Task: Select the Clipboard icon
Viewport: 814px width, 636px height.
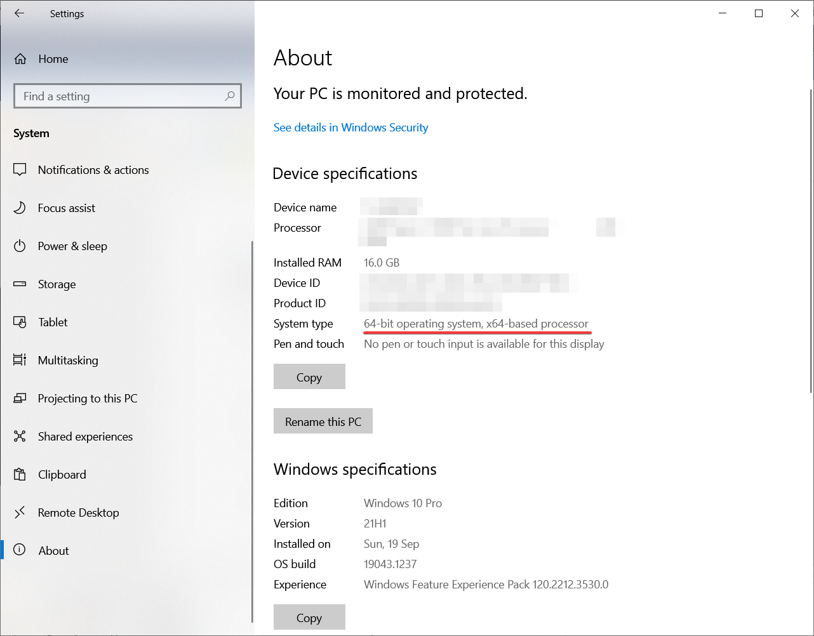Action: point(20,475)
